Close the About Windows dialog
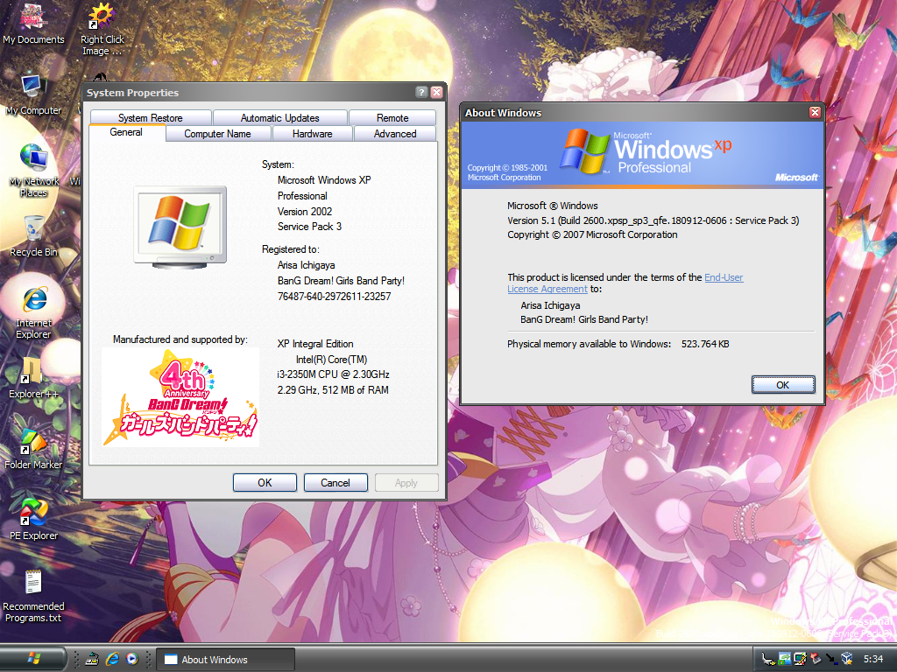 point(816,113)
